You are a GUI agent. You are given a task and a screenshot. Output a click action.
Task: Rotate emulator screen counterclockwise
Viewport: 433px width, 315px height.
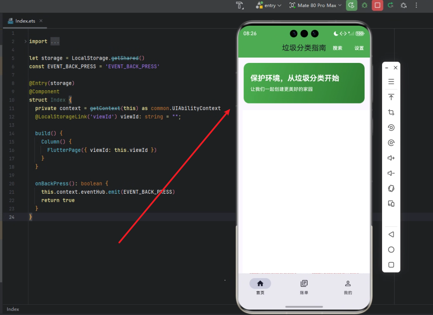coord(391,127)
